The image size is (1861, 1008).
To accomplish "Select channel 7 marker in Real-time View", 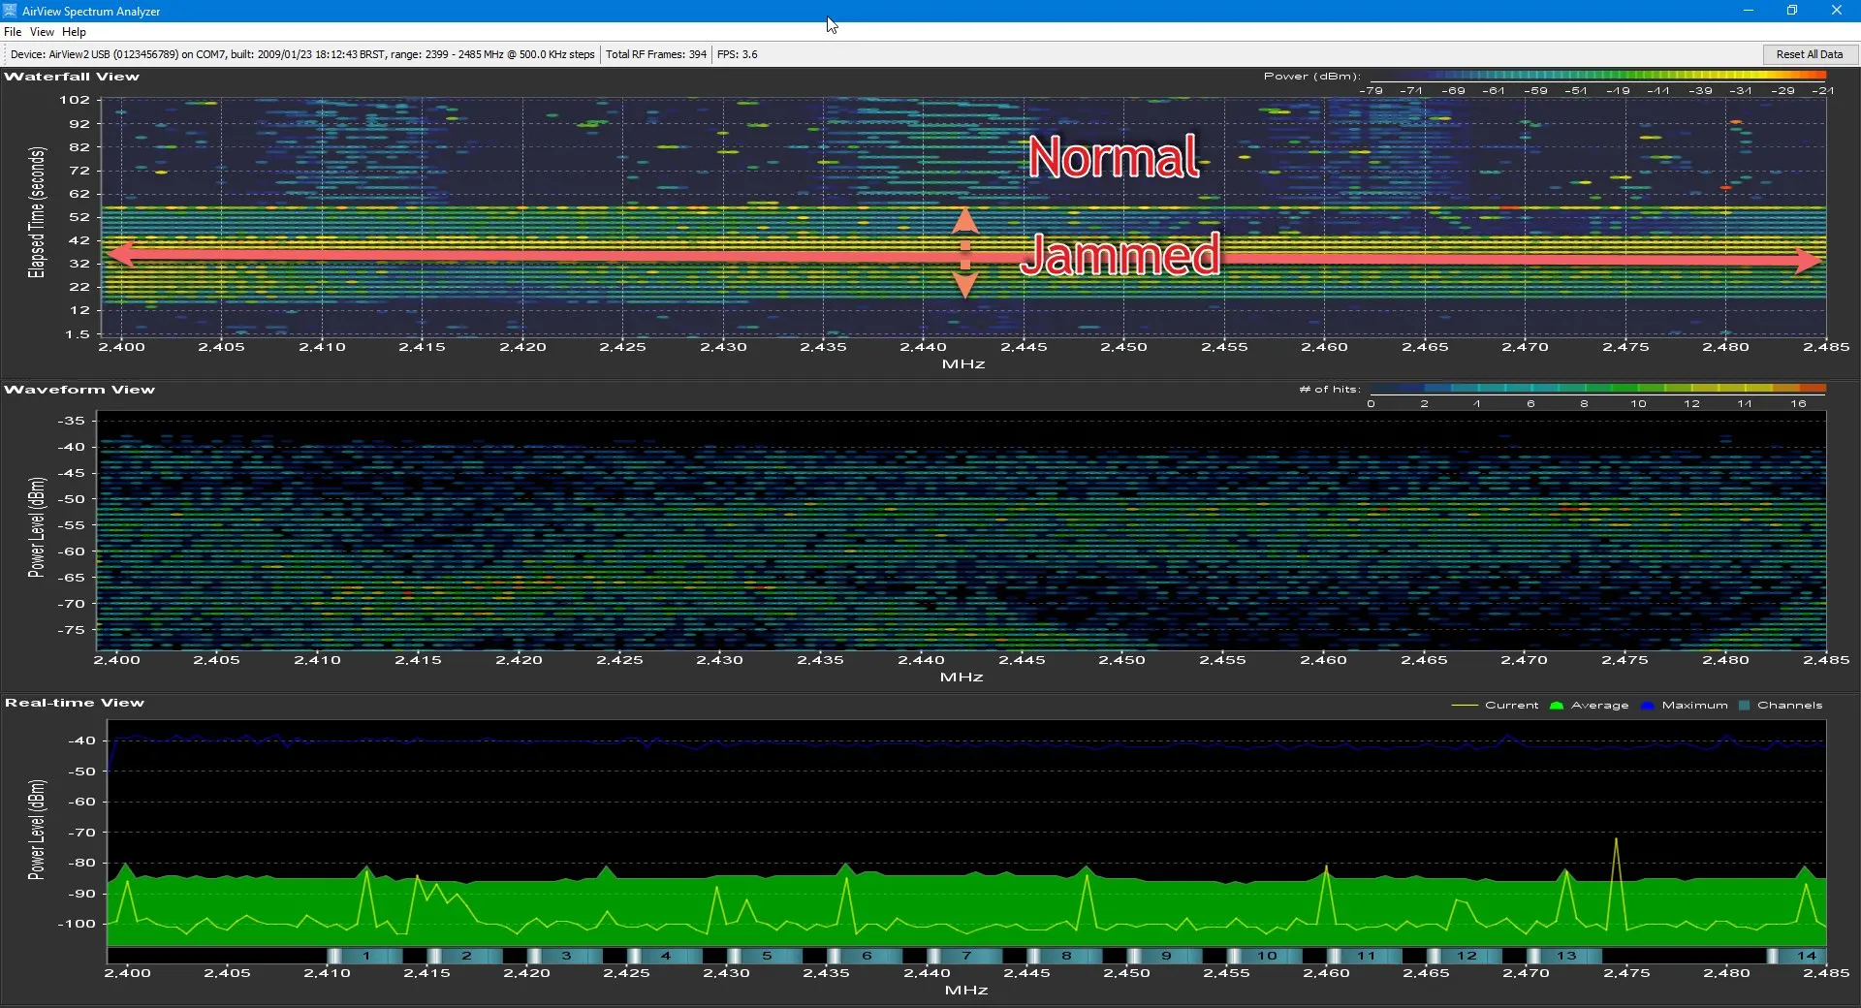I will (966, 956).
